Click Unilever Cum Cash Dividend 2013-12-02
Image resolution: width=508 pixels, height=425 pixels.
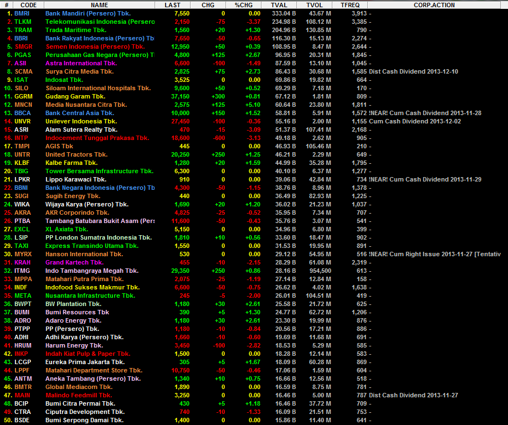click(x=415, y=121)
